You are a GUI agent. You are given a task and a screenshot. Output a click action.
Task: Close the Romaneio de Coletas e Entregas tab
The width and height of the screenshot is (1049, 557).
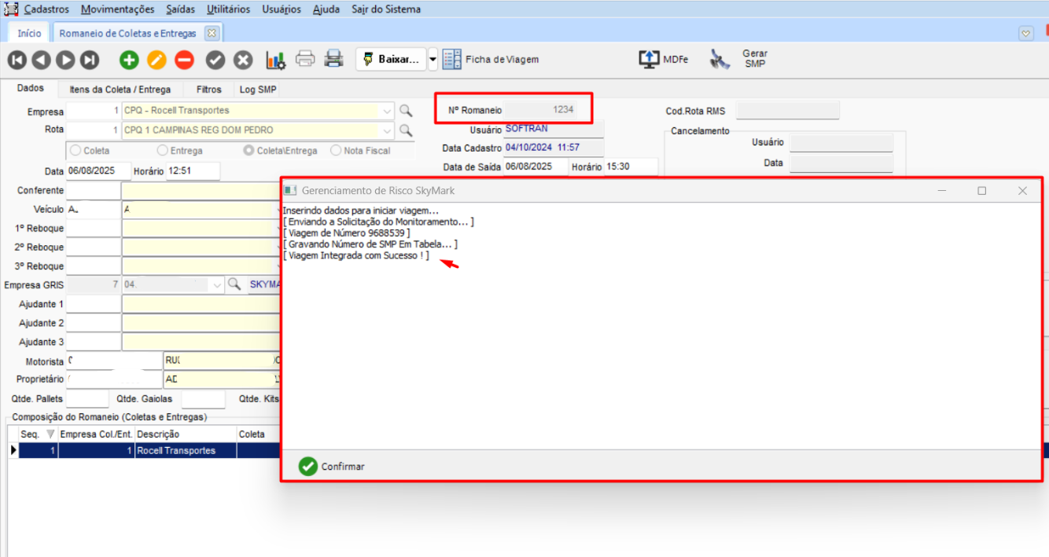pyautogui.click(x=211, y=34)
